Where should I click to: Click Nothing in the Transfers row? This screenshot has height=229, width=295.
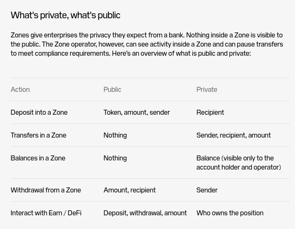(115, 135)
